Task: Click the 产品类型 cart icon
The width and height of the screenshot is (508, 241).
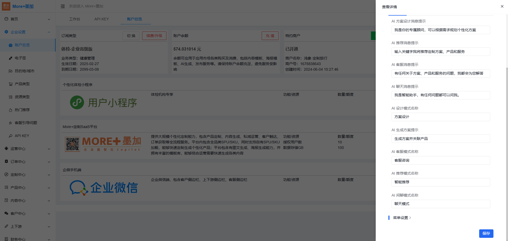Action: click(11, 84)
